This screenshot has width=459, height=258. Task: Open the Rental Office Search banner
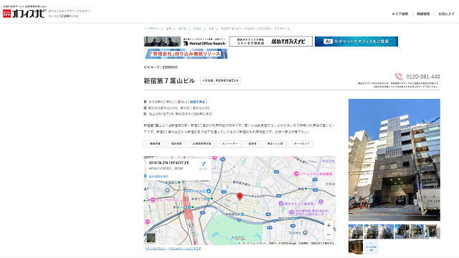(x=185, y=42)
